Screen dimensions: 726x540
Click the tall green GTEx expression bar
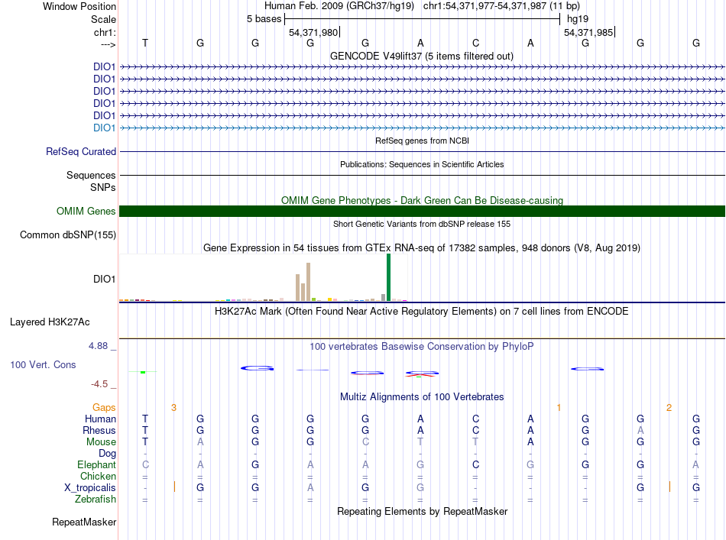tap(388, 277)
